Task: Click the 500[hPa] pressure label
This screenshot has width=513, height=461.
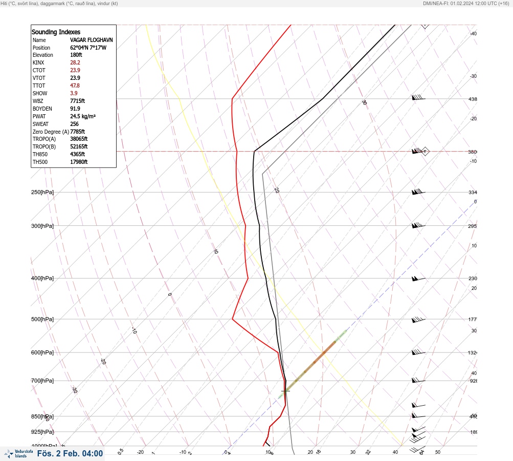Action: point(42,319)
